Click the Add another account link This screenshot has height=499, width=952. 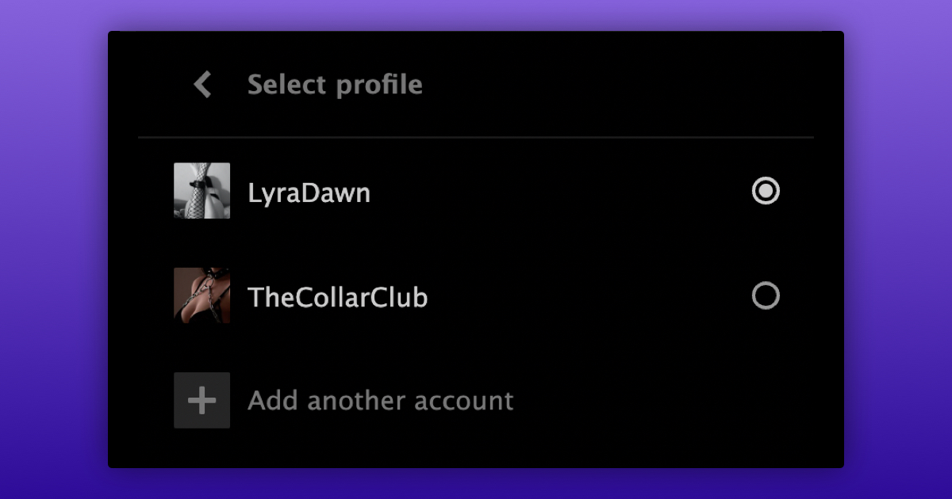[380, 401]
